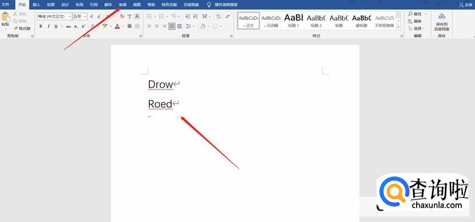Expand the highlight color dropdown arrow
Viewport: 475px width, 222px height.
click(x=111, y=26)
